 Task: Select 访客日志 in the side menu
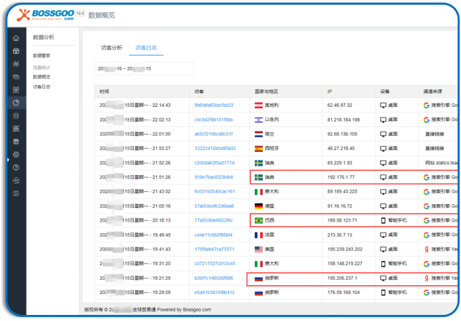tap(42, 87)
